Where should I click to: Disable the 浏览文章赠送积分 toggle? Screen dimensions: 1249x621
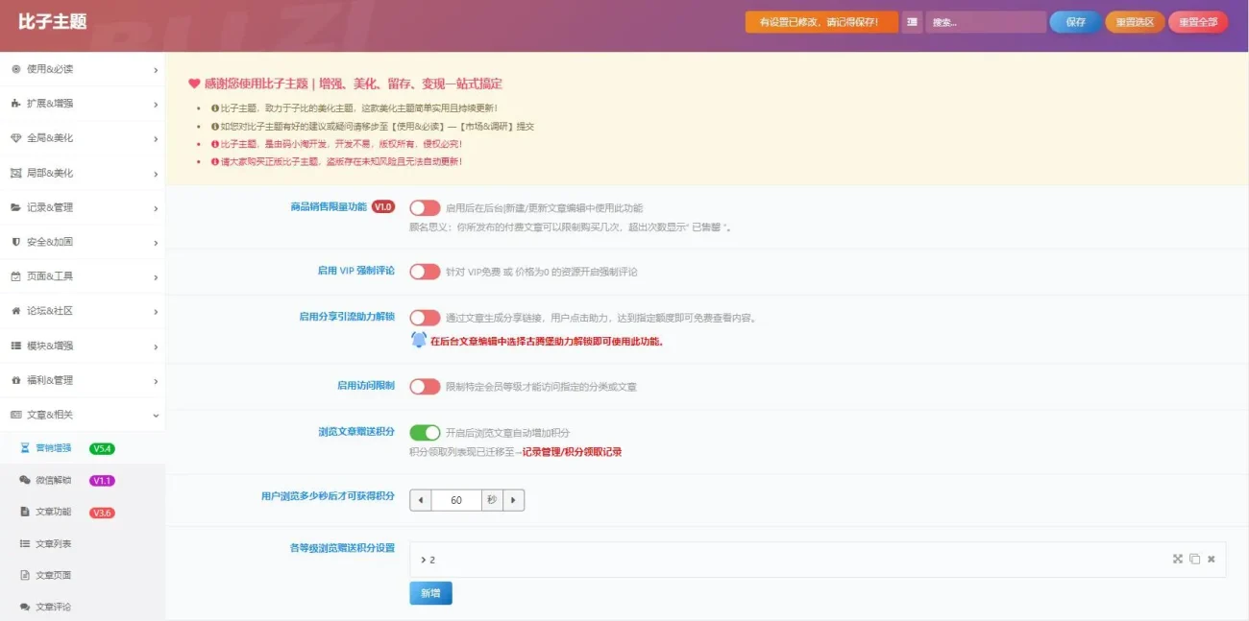pyautogui.click(x=425, y=432)
